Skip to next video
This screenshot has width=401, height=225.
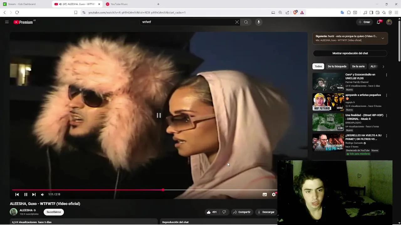(34, 194)
